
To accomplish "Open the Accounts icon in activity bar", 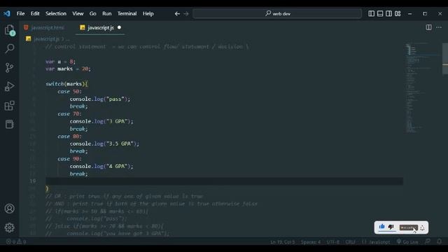I will (9, 209).
